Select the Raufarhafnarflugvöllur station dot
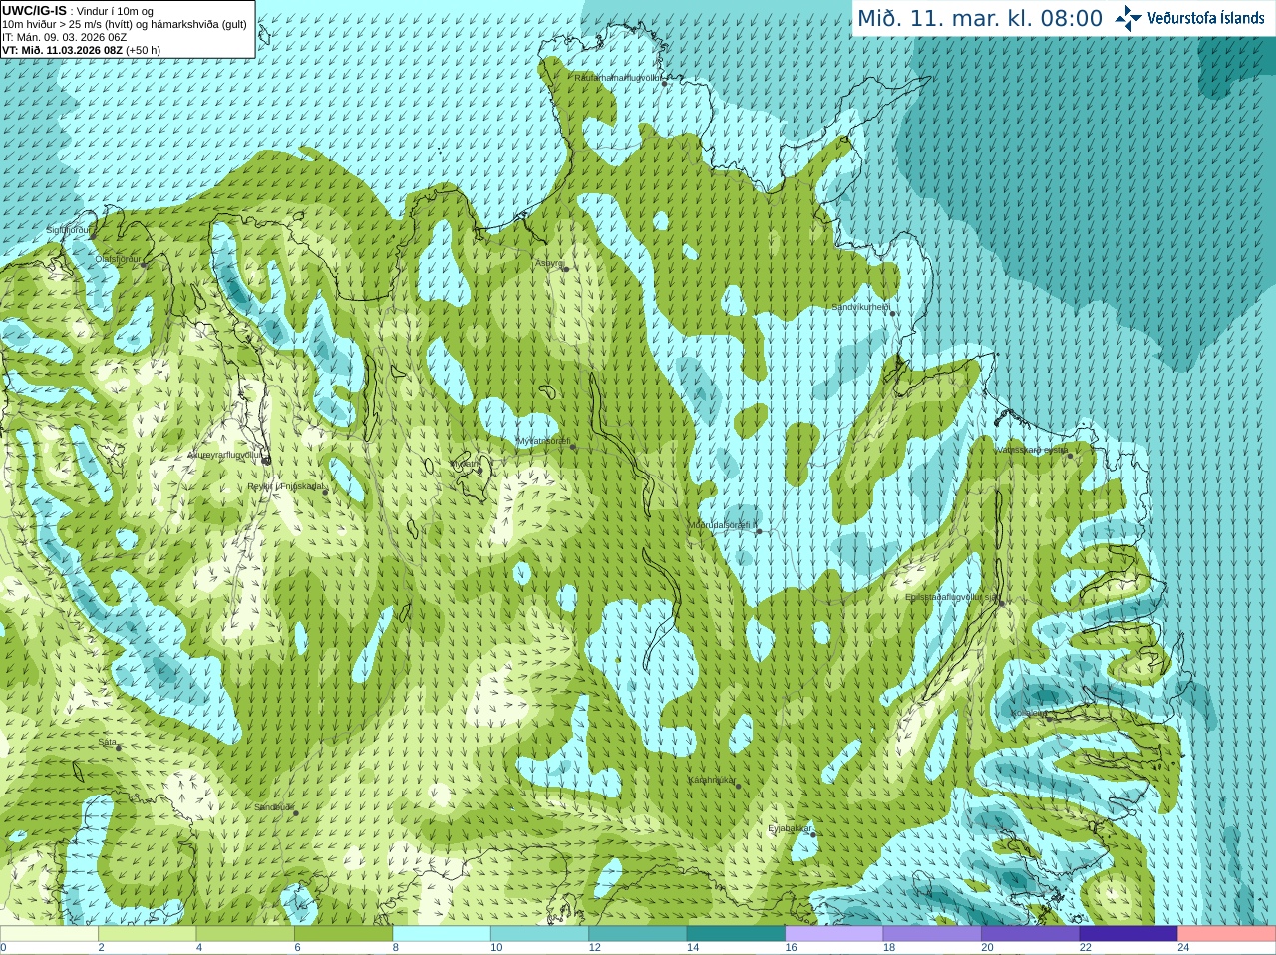 click(665, 83)
